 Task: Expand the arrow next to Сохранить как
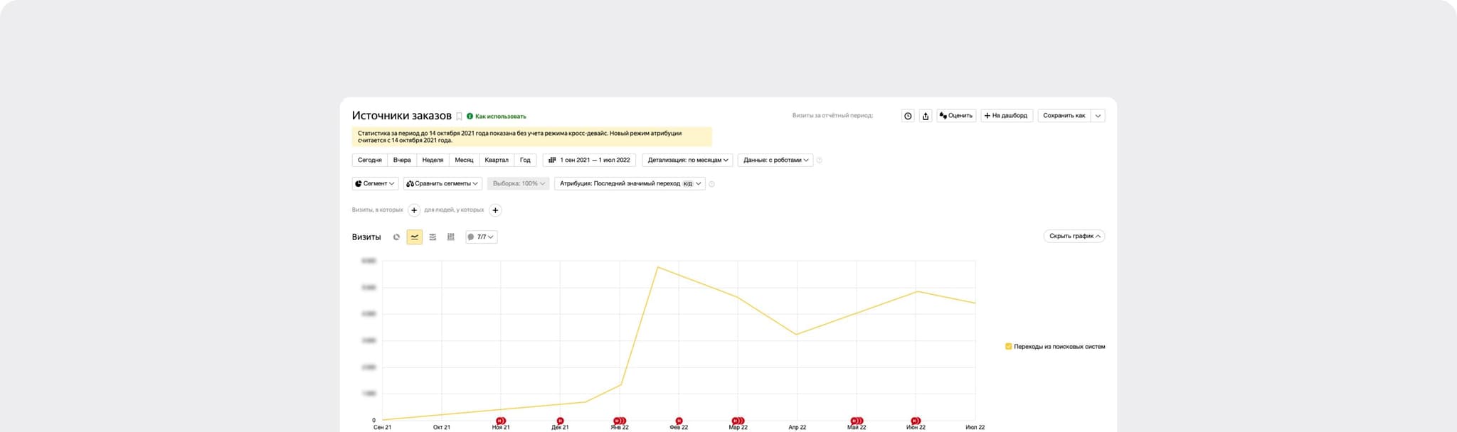1098,116
